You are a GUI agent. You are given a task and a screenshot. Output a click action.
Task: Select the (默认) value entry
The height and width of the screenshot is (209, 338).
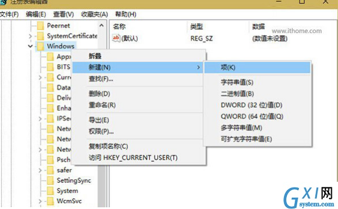130,39
